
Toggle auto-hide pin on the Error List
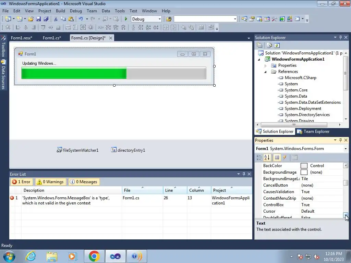[244, 174]
